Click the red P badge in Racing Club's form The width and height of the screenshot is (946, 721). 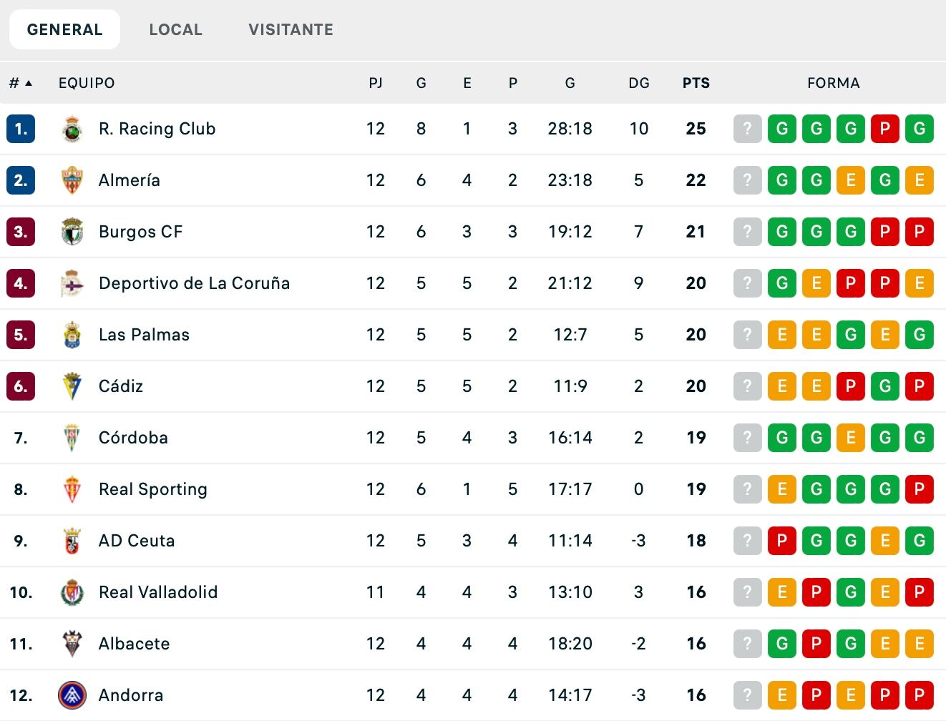885,129
